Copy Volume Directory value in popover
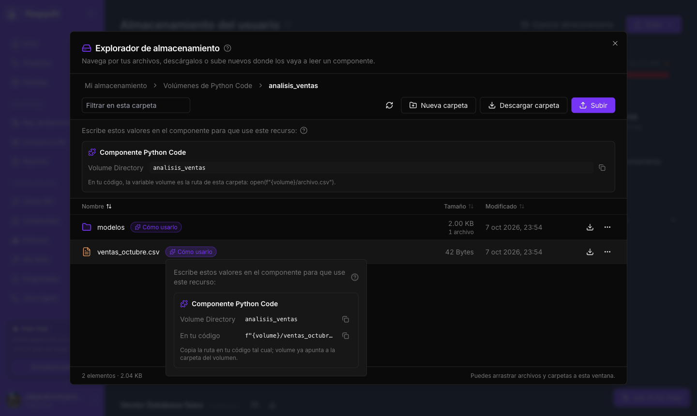The height and width of the screenshot is (416, 697). tap(346, 319)
